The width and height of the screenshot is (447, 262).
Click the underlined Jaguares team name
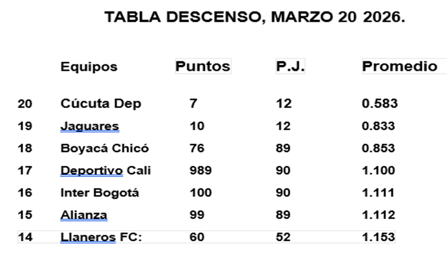(89, 126)
